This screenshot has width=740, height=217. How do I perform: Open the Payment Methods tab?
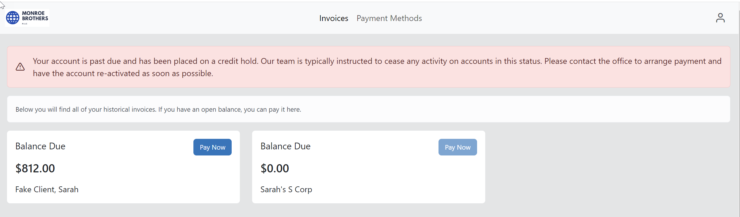389,18
